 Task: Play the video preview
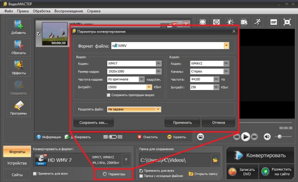coord(245,137)
